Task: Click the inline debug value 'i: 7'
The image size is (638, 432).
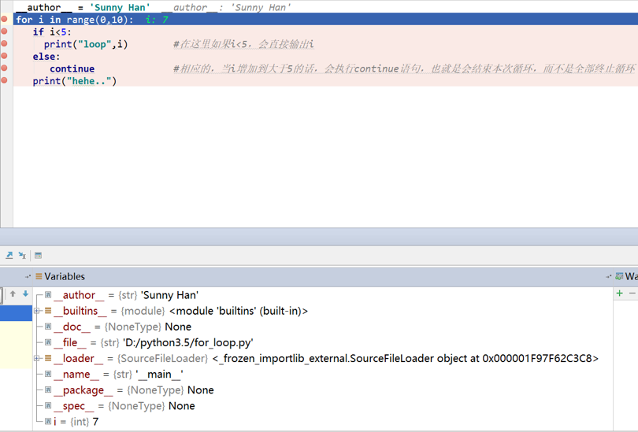Action: pyautogui.click(x=157, y=20)
